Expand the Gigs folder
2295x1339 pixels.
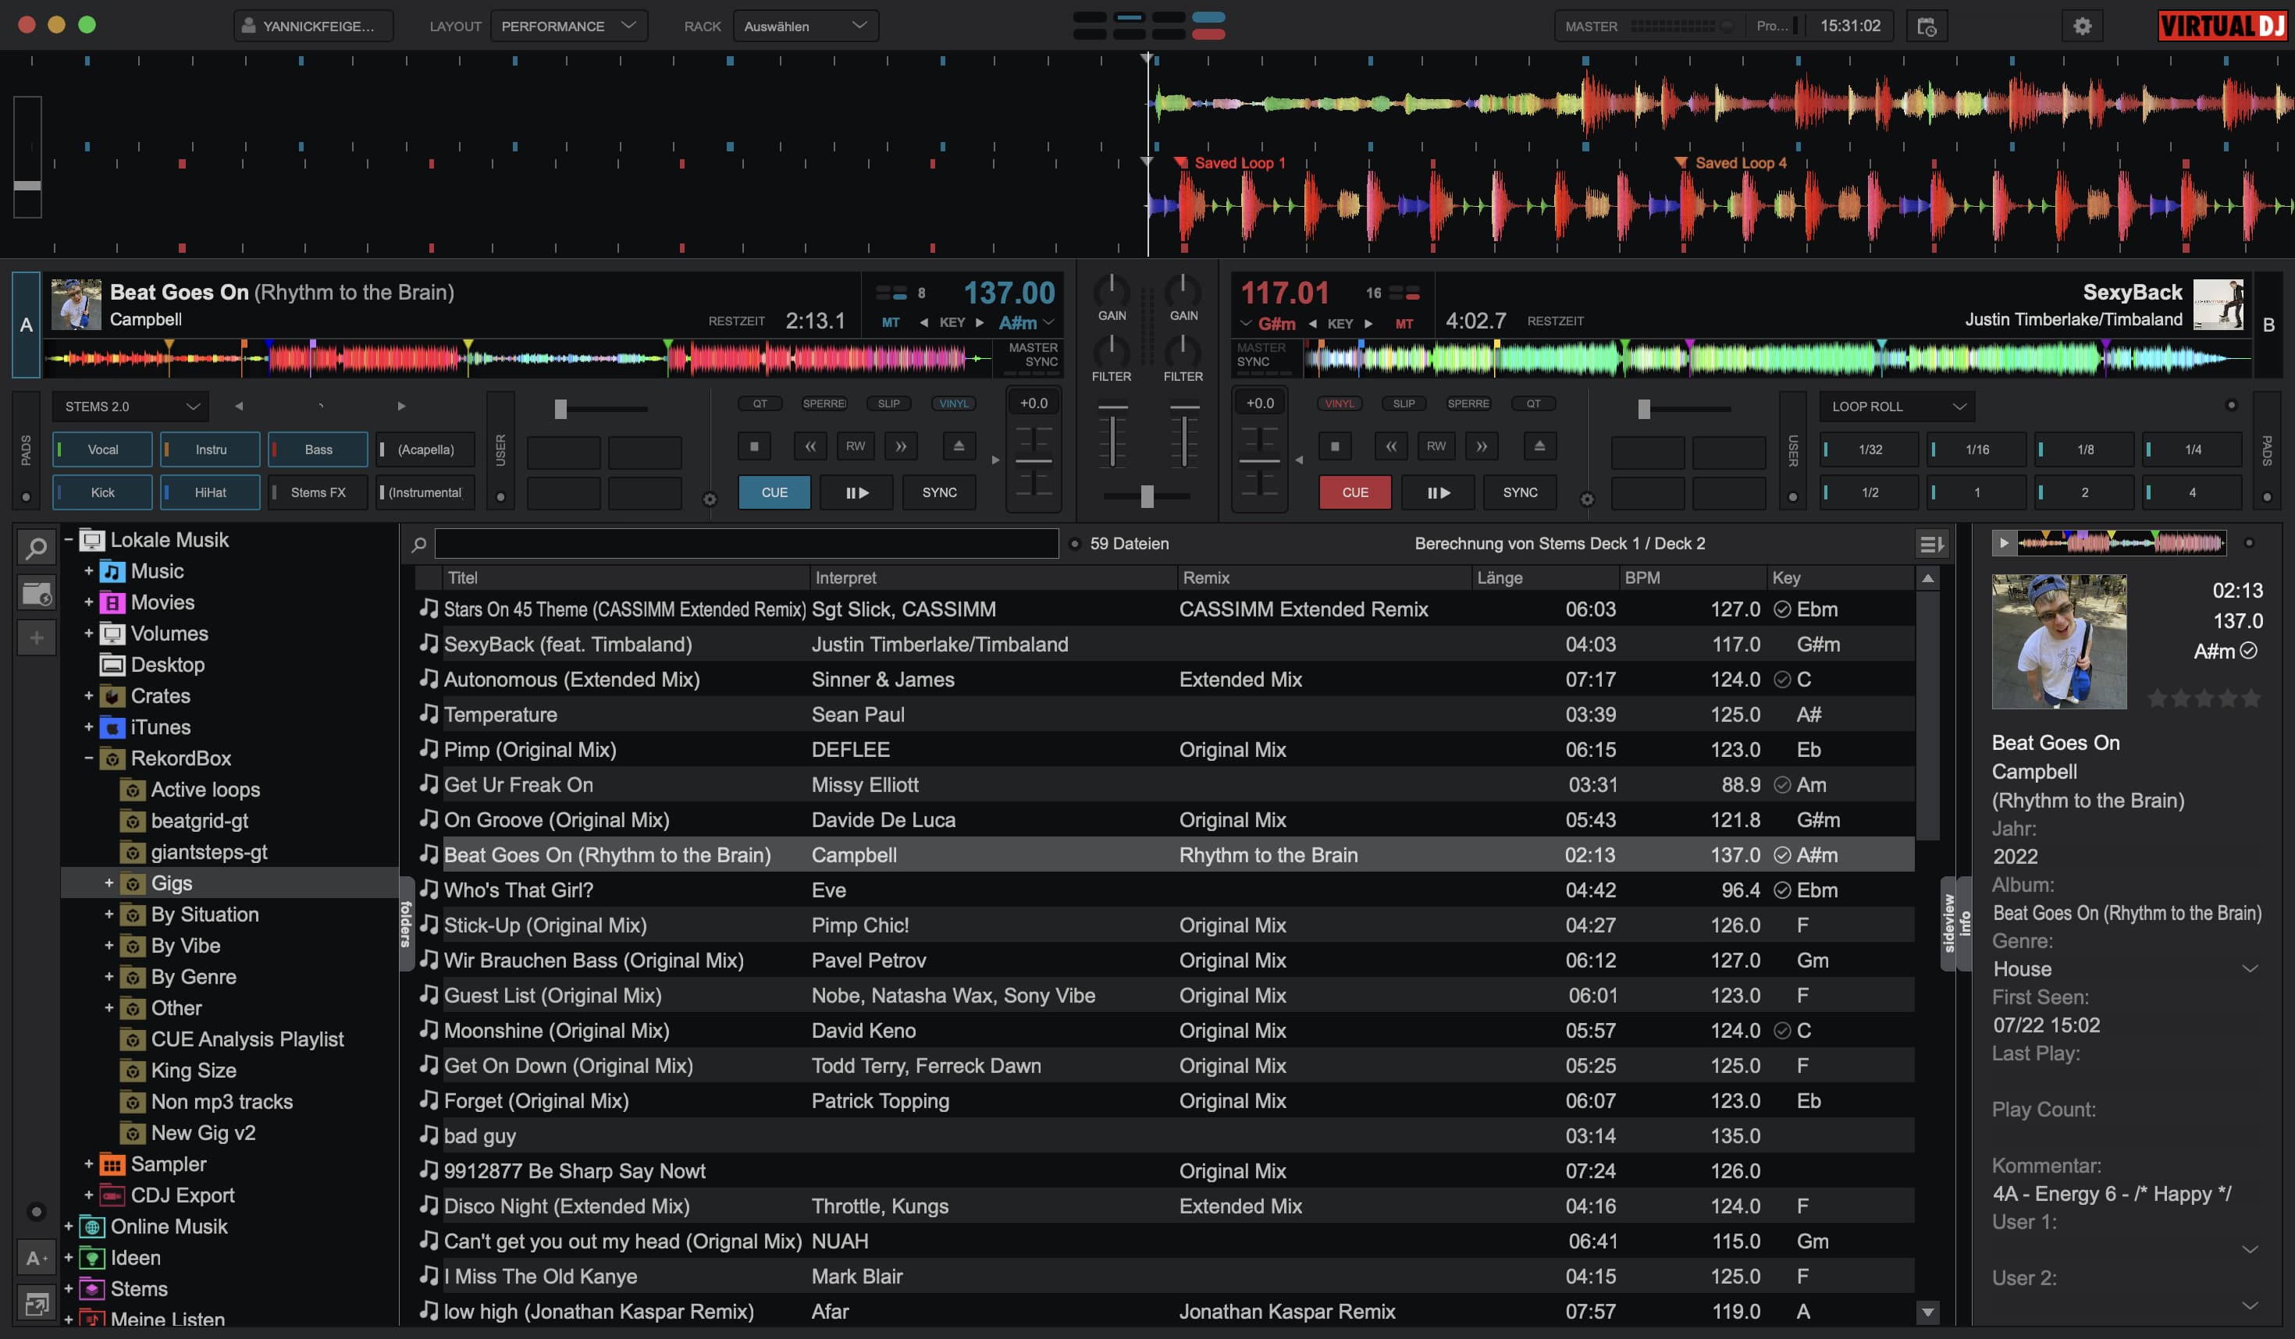109,883
